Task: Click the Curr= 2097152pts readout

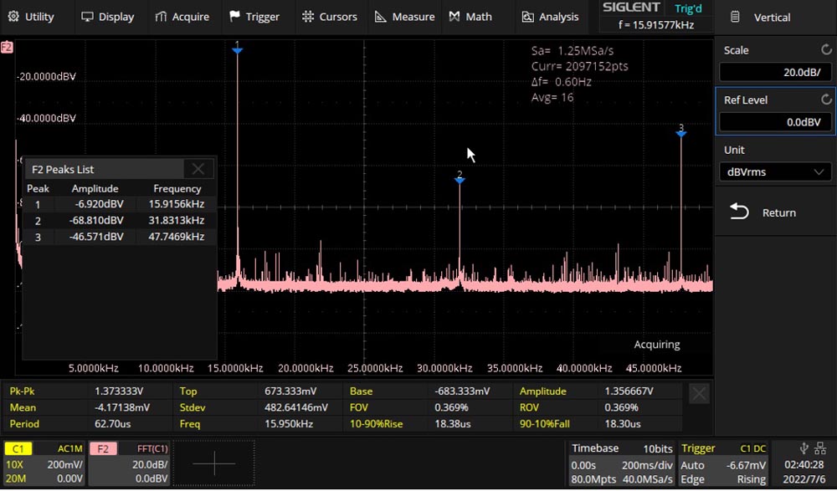Action: 580,66
